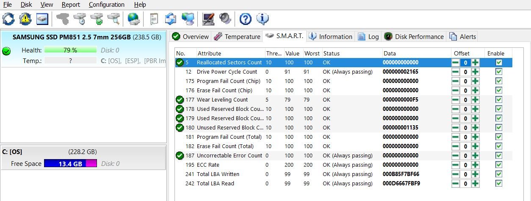Increase offset for Wear Leveling Count
531x201 pixels.
point(476,100)
